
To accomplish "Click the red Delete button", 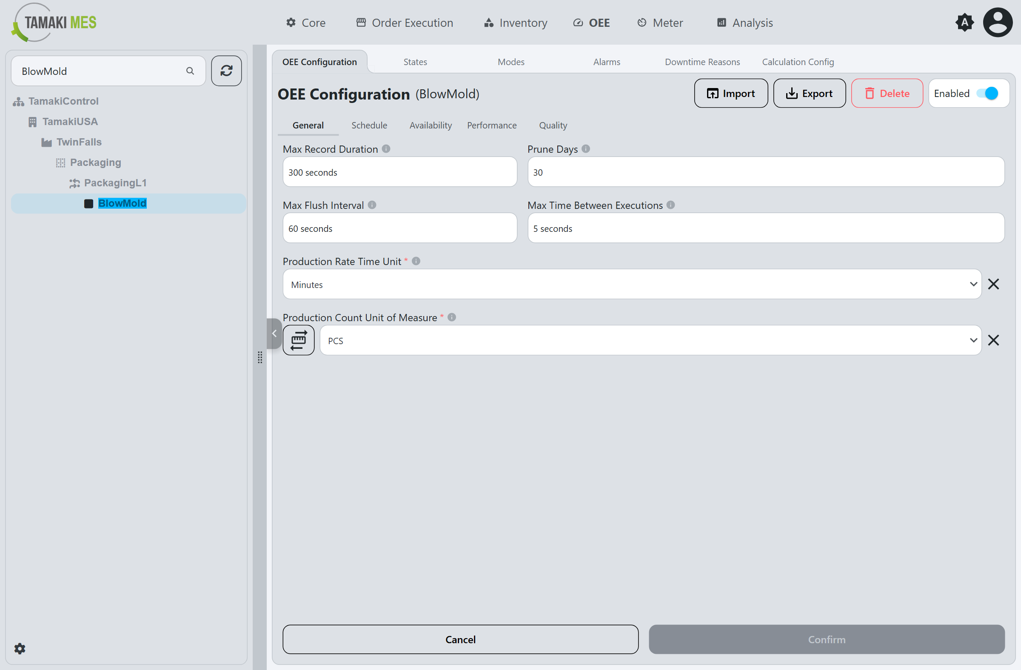I will tap(887, 94).
